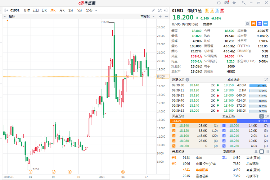Expand the trade statistics panel icon

click(x=266, y=80)
